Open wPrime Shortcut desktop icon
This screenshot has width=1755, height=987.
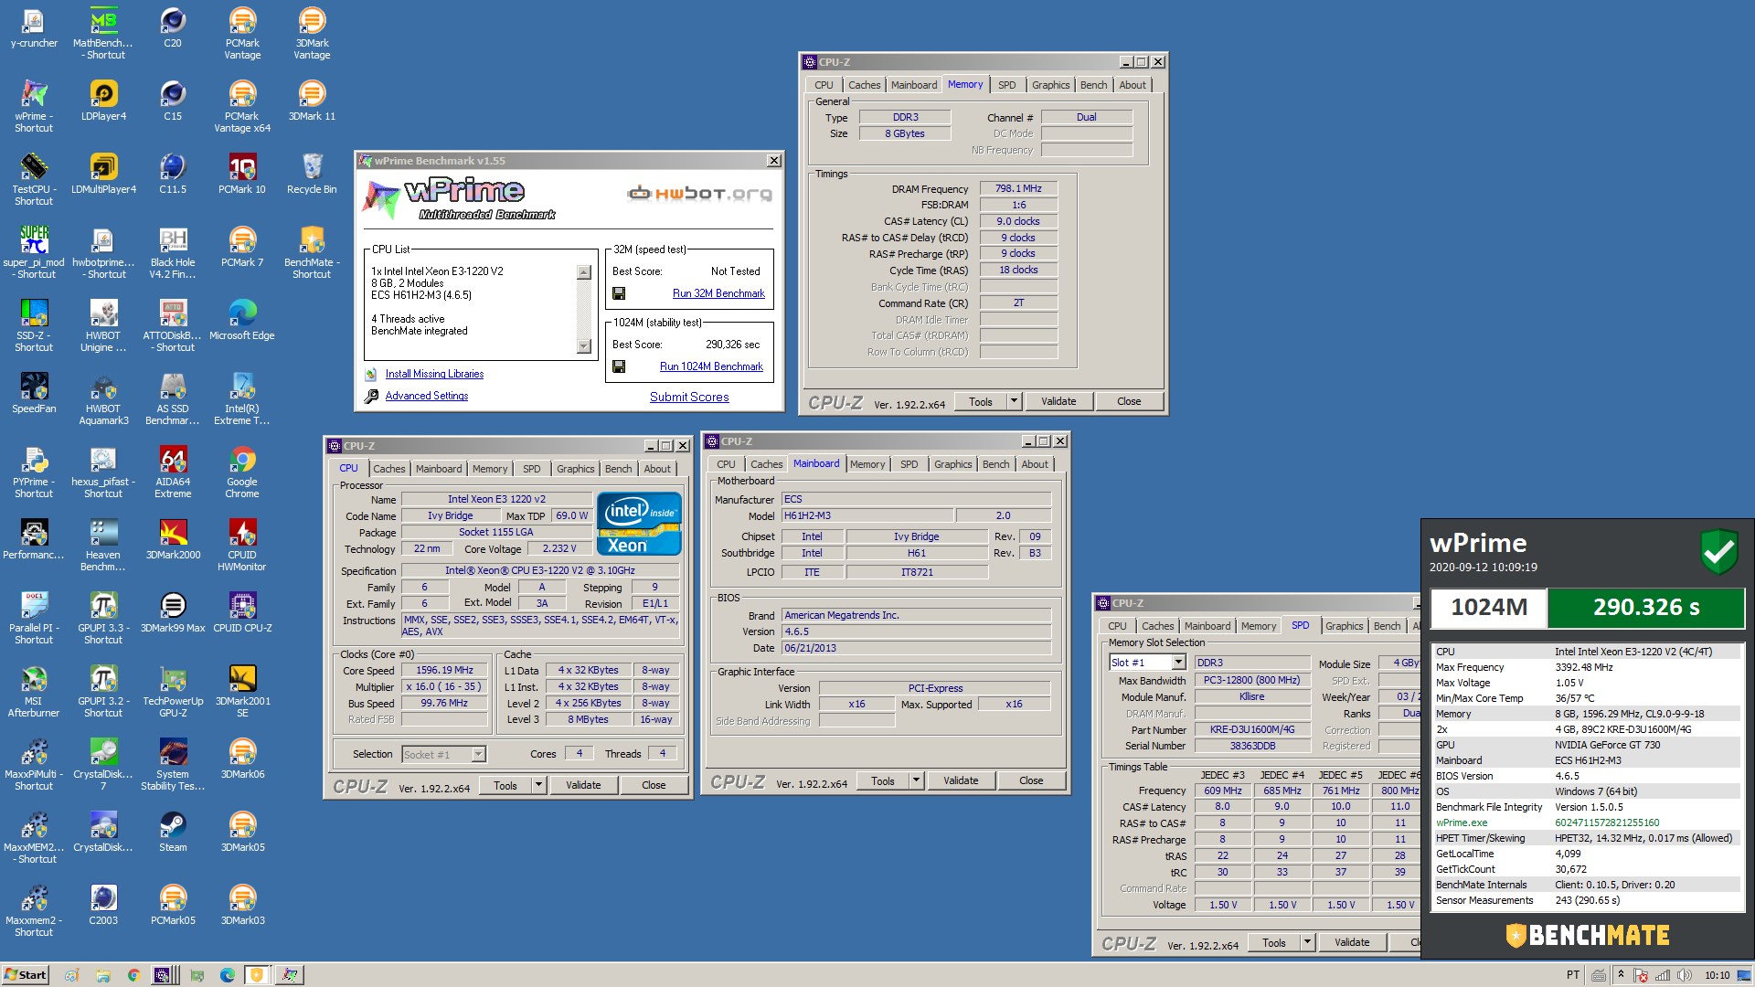click(x=34, y=107)
